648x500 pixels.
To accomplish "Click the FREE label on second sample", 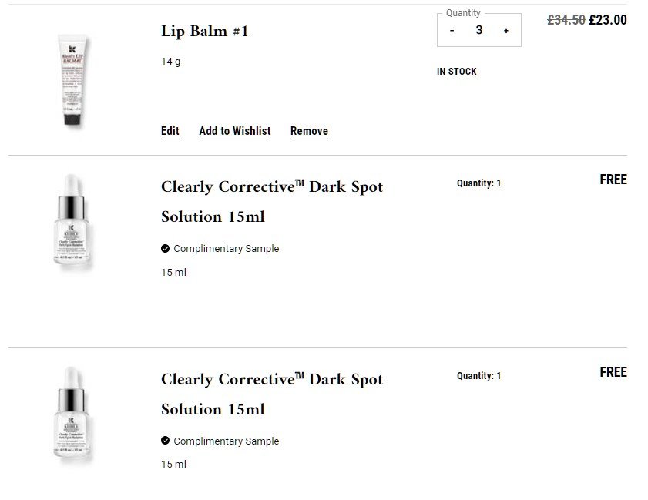I will (613, 372).
